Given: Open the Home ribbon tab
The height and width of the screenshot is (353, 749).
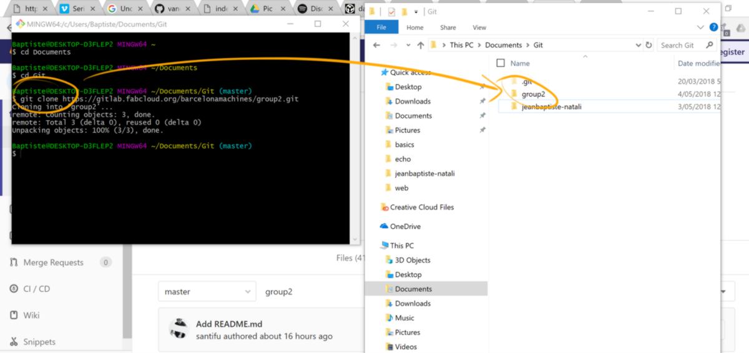Looking at the screenshot, I should point(415,27).
